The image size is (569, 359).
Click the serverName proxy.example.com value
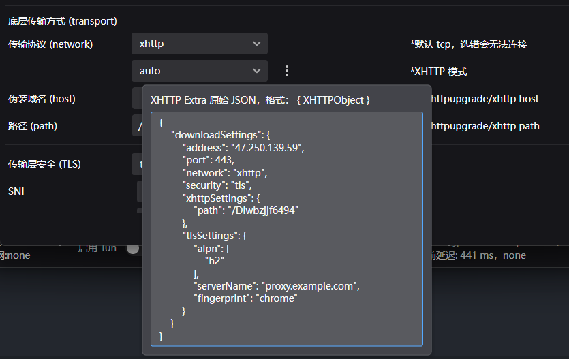click(x=310, y=286)
